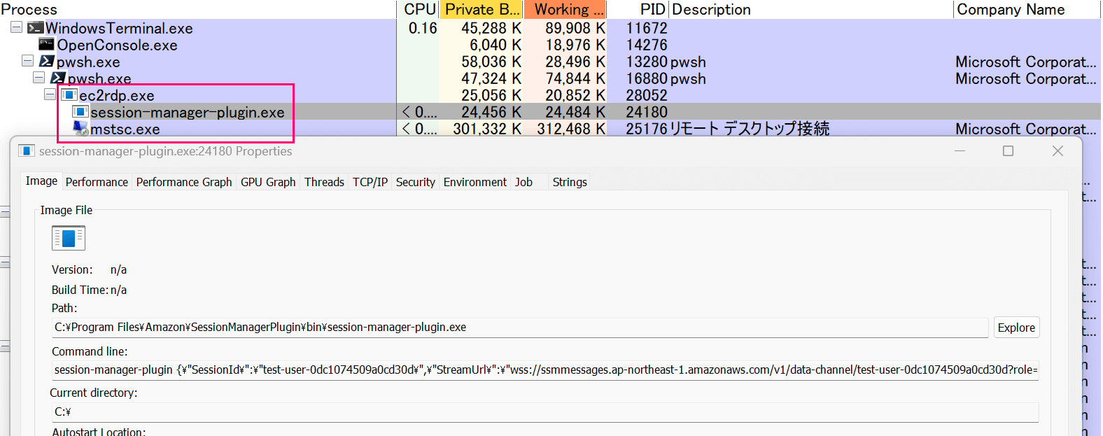Switch to the Image tab
Screen dimensions: 1103x436
41,181
